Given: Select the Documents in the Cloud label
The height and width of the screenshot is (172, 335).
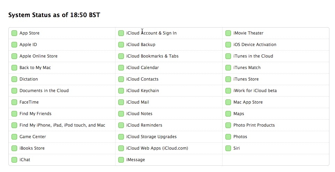Looking at the screenshot, I should pos(44,91).
